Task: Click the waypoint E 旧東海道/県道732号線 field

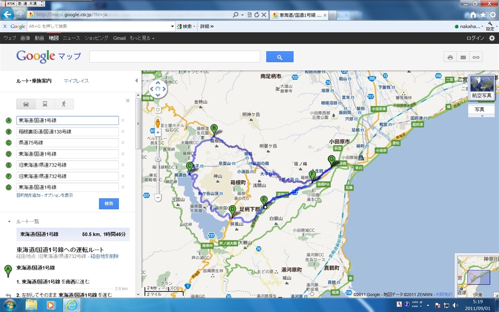Action: (67, 165)
